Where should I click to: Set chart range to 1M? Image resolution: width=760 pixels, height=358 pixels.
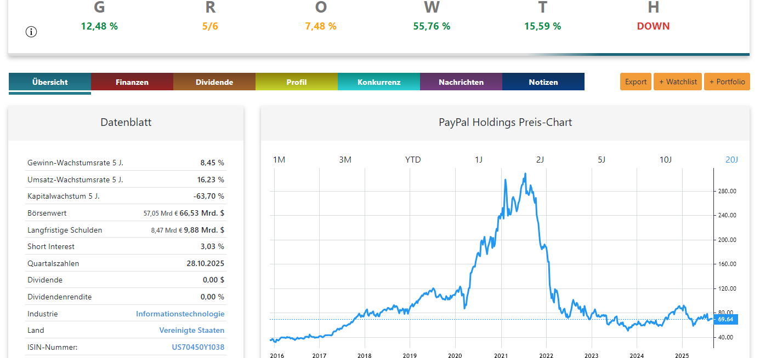point(279,160)
